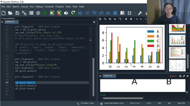Open the Run menu

[32, 6]
